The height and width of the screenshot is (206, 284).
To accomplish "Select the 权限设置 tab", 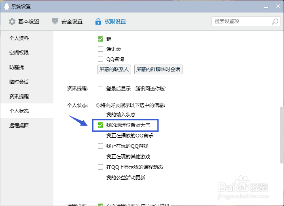I will [111, 21].
